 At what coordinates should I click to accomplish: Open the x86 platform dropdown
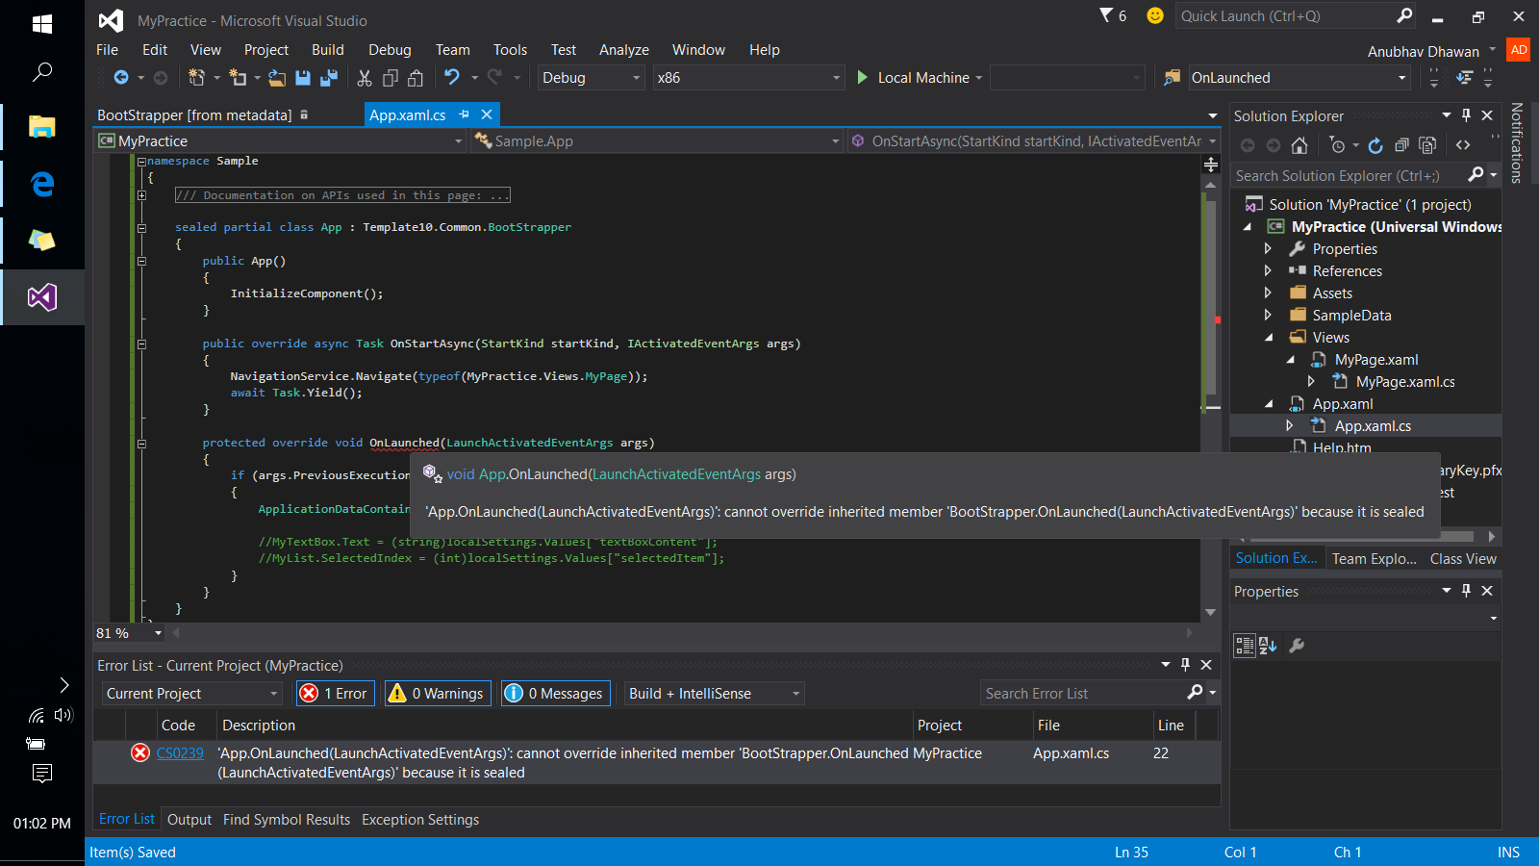pyautogui.click(x=748, y=78)
